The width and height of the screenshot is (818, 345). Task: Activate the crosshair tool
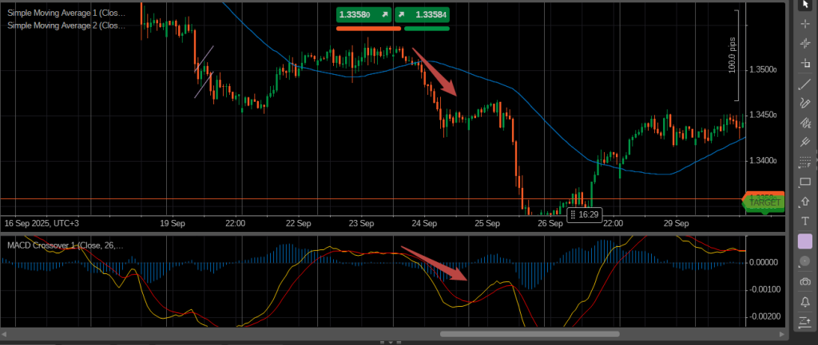(805, 25)
